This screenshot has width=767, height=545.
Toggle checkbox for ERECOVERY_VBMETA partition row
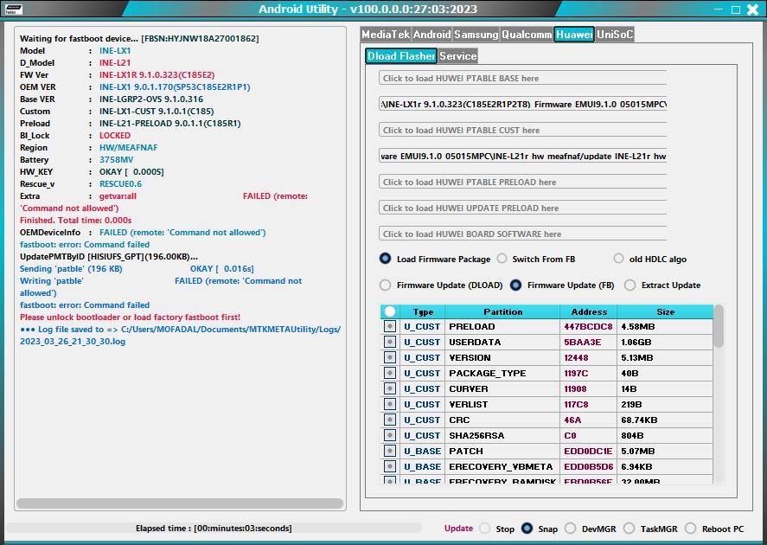coord(390,467)
